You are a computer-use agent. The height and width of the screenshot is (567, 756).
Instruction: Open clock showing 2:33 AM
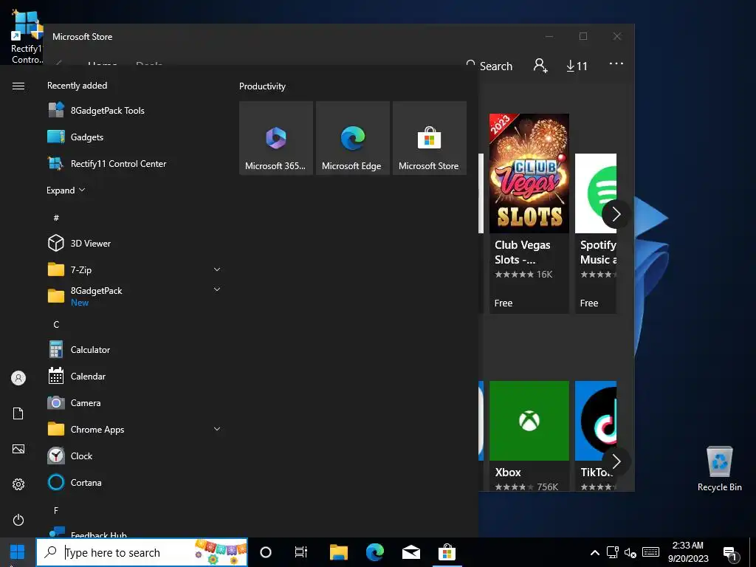688,552
